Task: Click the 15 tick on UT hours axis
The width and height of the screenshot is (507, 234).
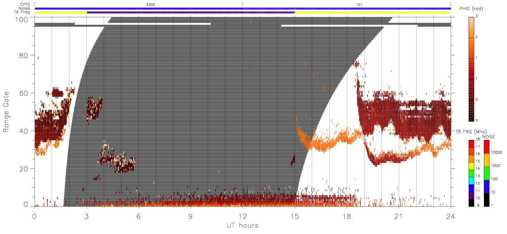Action: click(294, 216)
